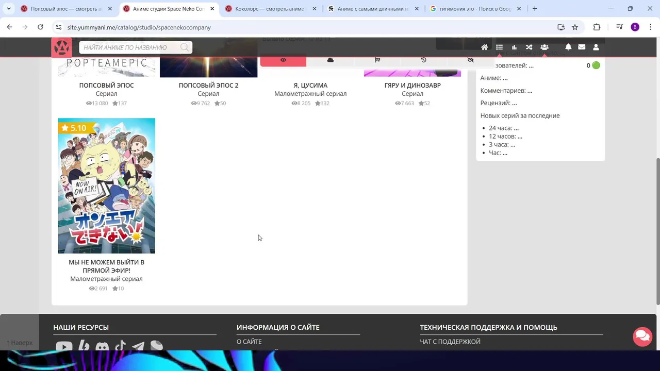Open the 'ПОПСОВЫЙ ЭПОС' title link
The width and height of the screenshot is (660, 371).
[x=106, y=85]
